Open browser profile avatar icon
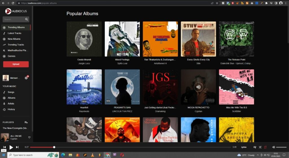The height and width of the screenshot is (158, 289). point(281,3)
